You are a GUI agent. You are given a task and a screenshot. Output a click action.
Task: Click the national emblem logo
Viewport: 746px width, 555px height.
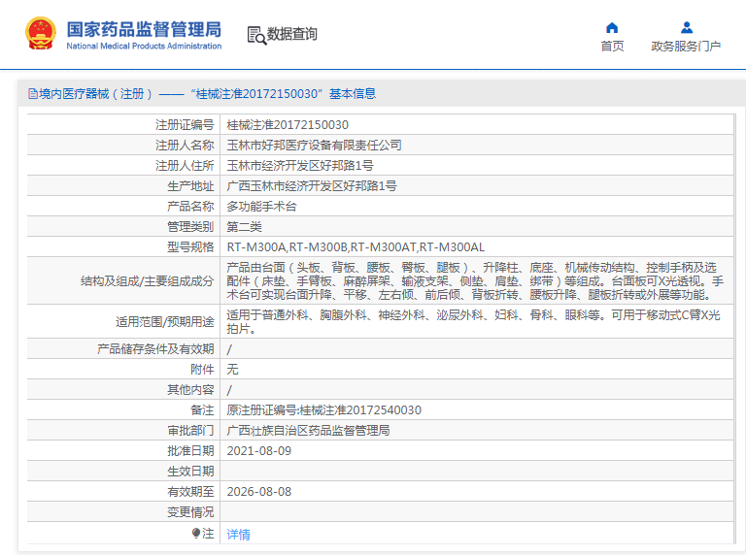[x=41, y=33]
